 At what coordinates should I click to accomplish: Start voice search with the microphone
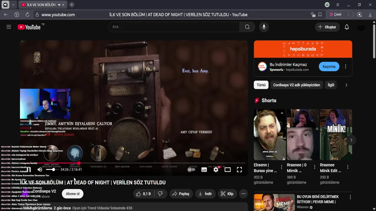click(x=264, y=27)
